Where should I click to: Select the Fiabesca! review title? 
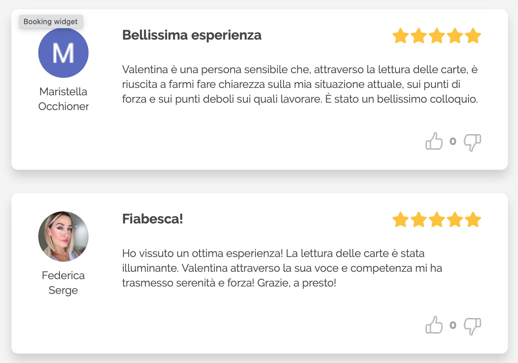152,219
